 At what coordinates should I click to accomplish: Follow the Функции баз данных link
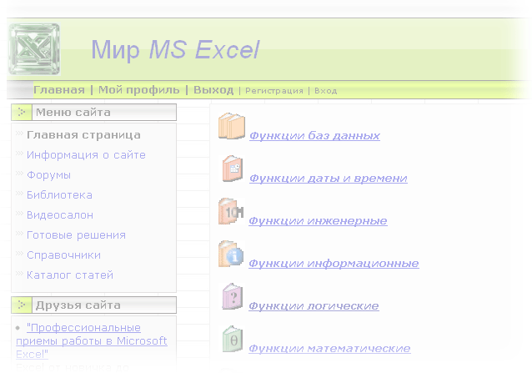(x=314, y=136)
